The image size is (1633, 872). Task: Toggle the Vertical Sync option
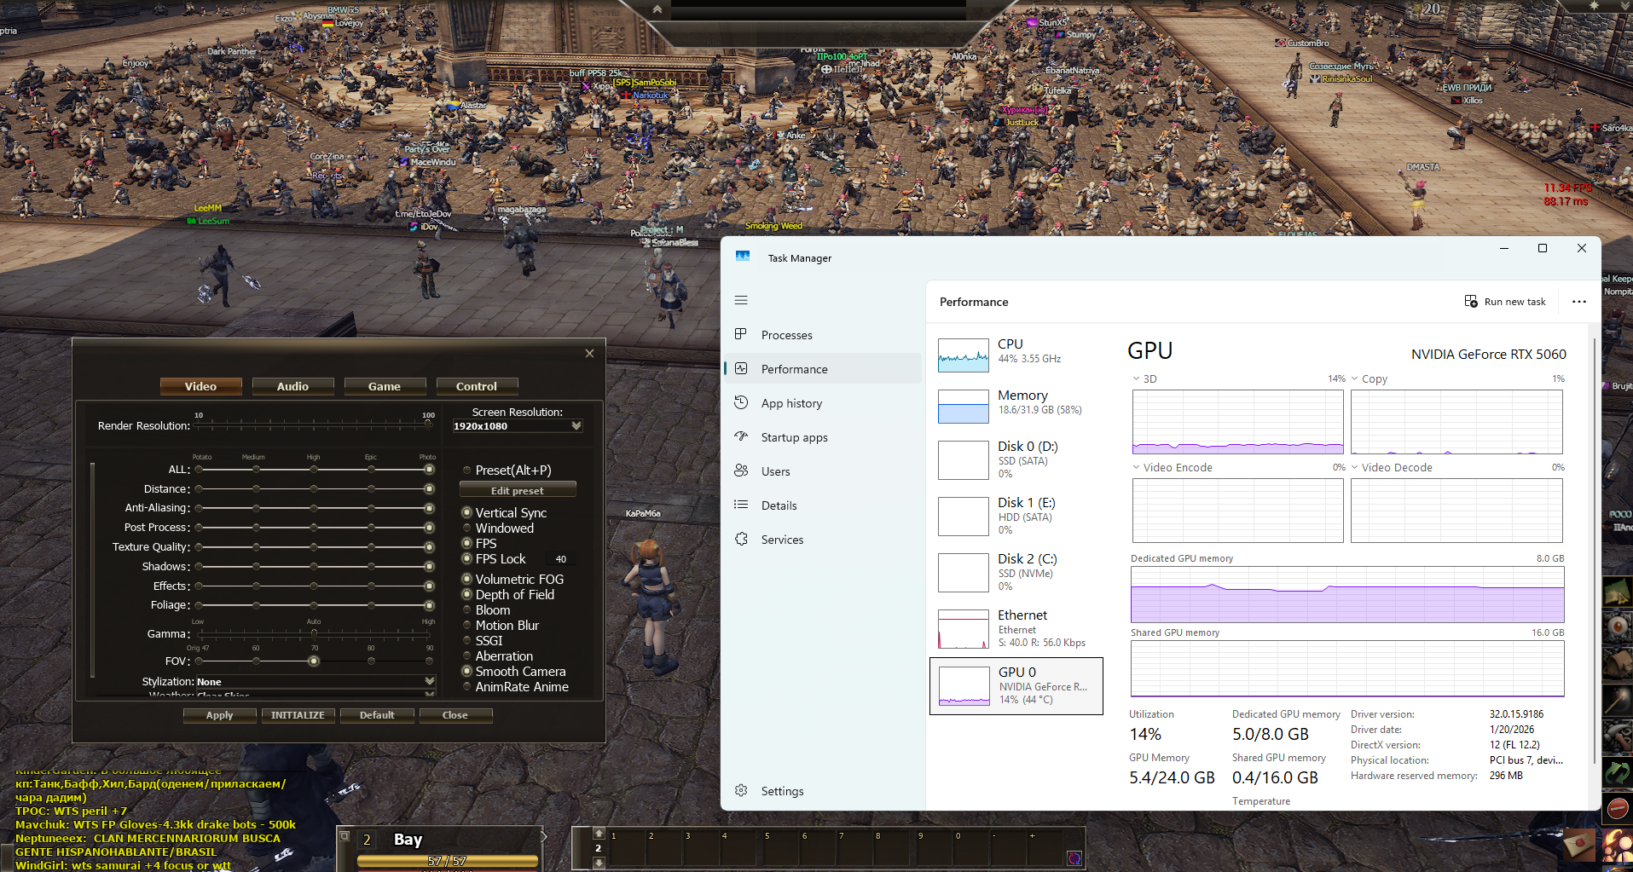(467, 512)
